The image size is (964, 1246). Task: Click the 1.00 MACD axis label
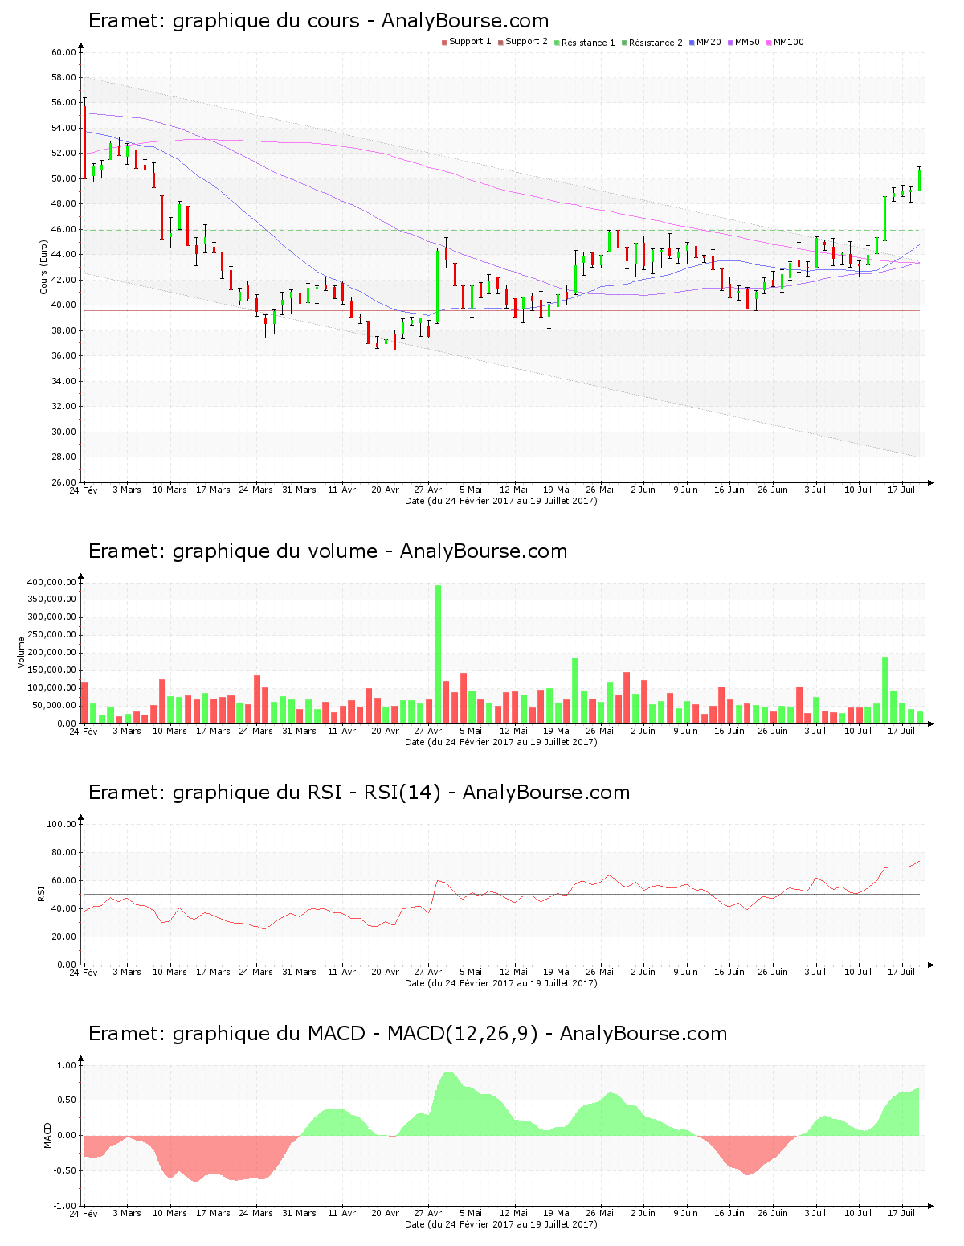pyautogui.click(x=67, y=1065)
